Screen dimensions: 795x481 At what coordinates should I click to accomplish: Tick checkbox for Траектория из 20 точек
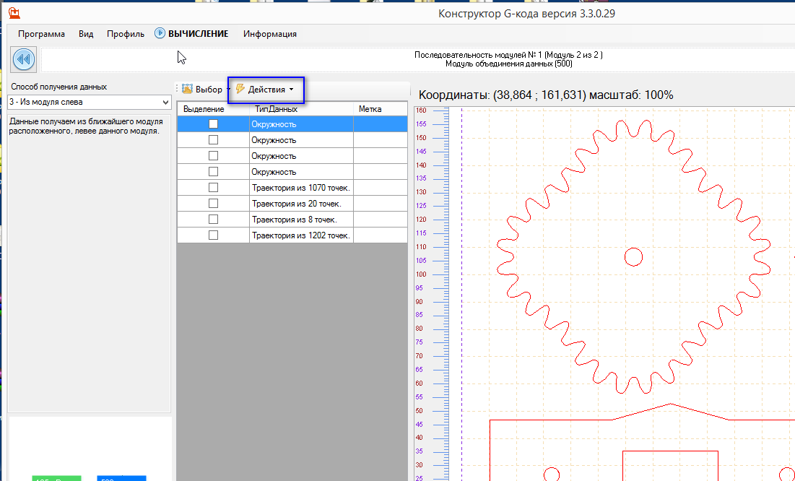coord(214,204)
